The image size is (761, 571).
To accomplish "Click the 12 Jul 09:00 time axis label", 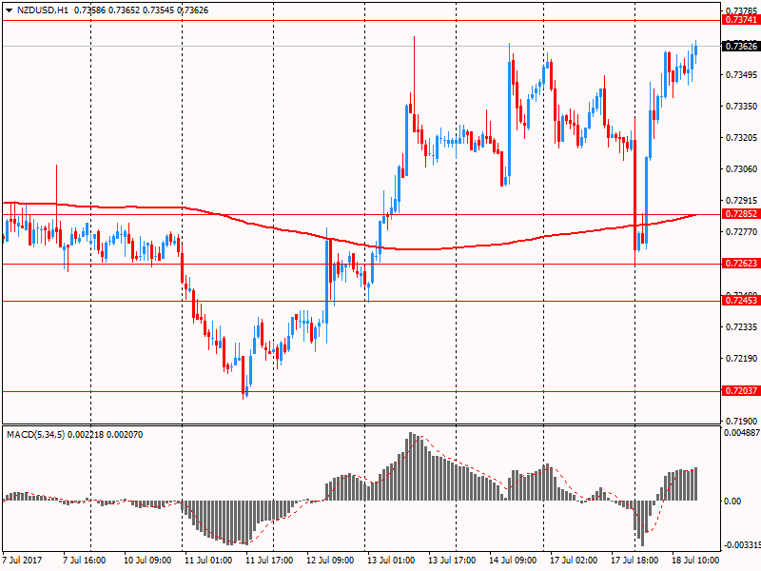I will 330,560.
